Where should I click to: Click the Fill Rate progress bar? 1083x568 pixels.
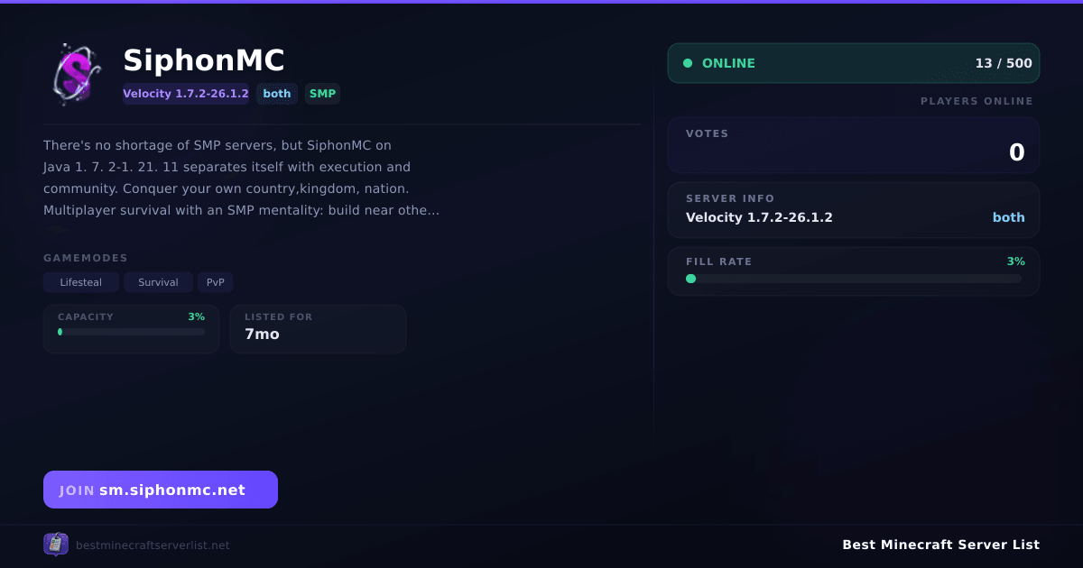[854, 279]
